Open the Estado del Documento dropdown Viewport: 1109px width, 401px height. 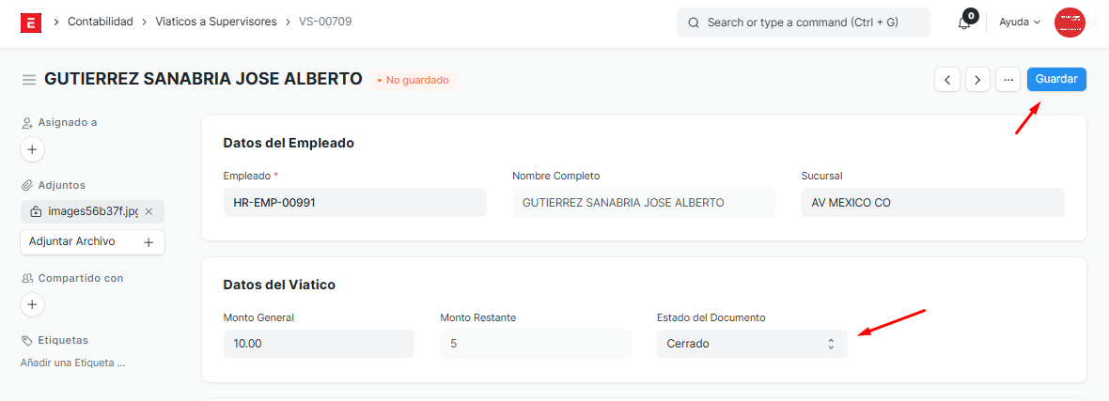[x=751, y=344]
